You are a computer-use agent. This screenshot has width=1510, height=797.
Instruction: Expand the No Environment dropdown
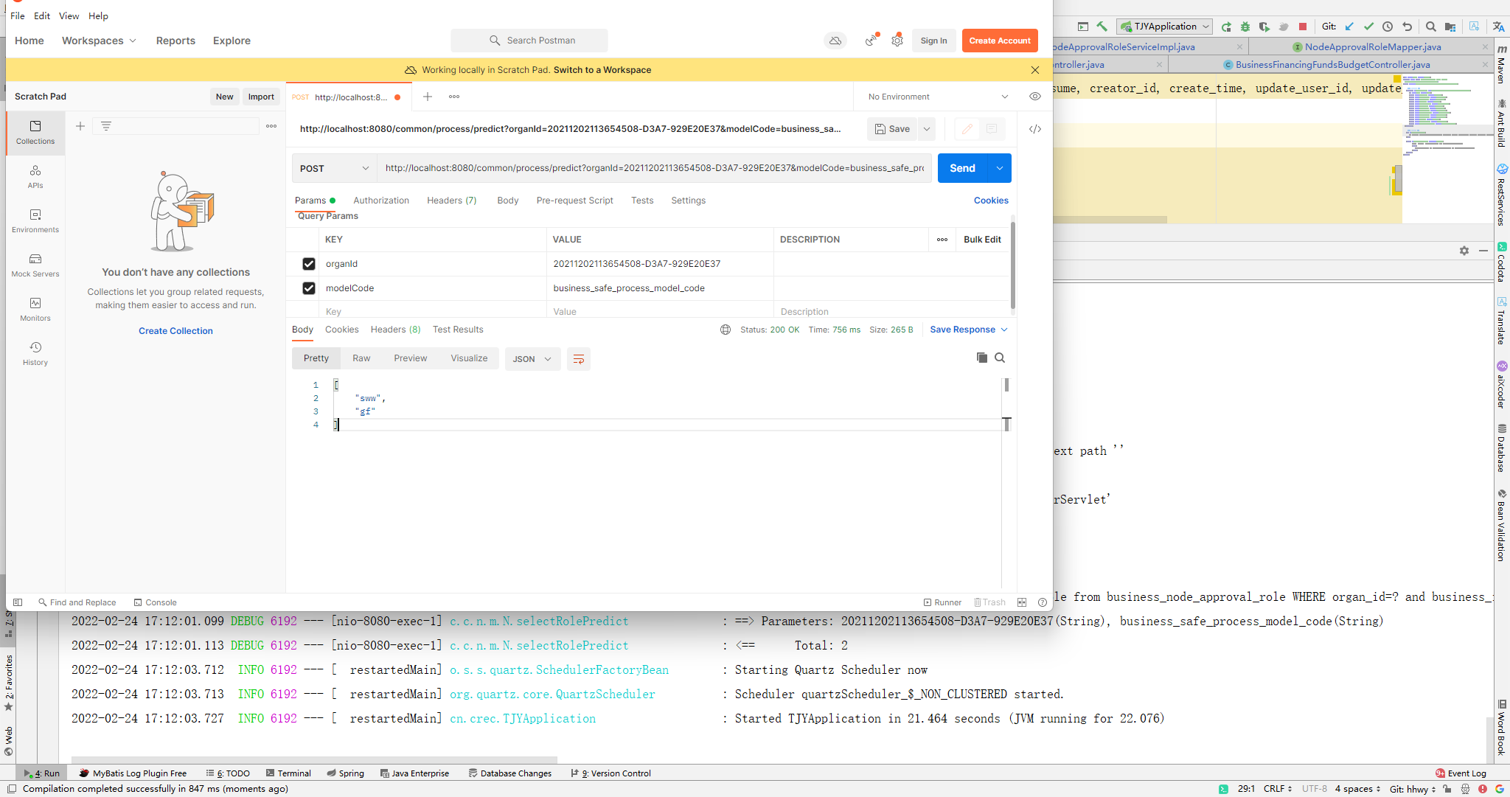point(937,97)
